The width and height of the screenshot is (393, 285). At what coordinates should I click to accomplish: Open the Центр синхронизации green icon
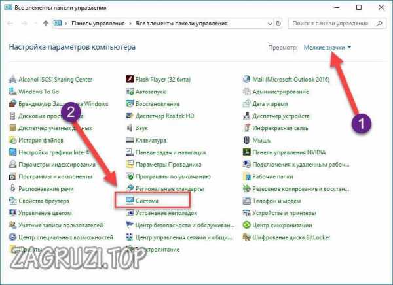(x=247, y=225)
